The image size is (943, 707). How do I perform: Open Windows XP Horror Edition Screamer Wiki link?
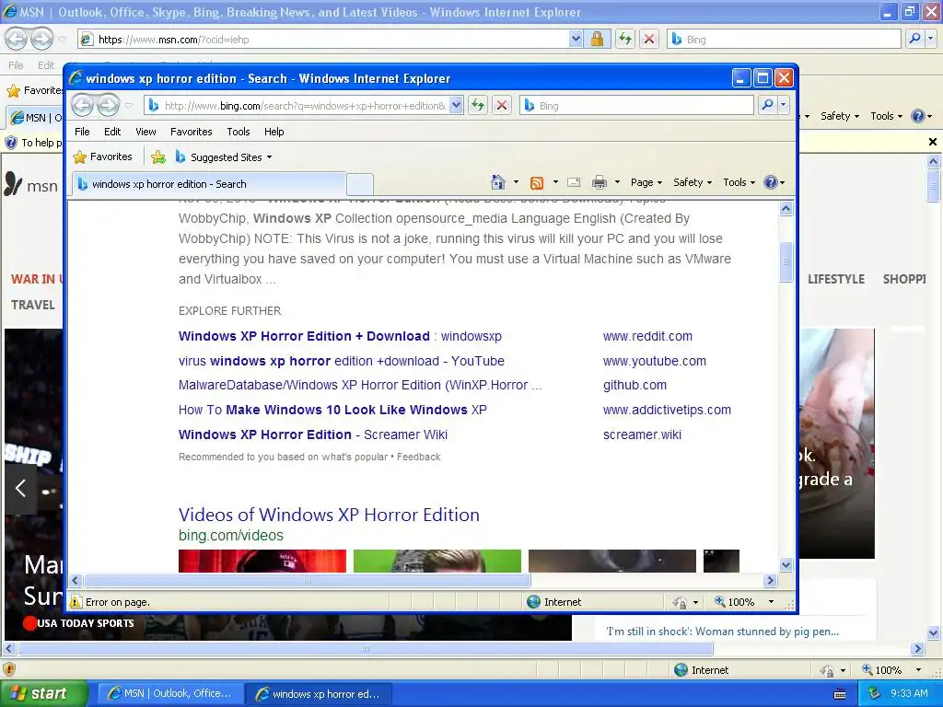(x=313, y=435)
